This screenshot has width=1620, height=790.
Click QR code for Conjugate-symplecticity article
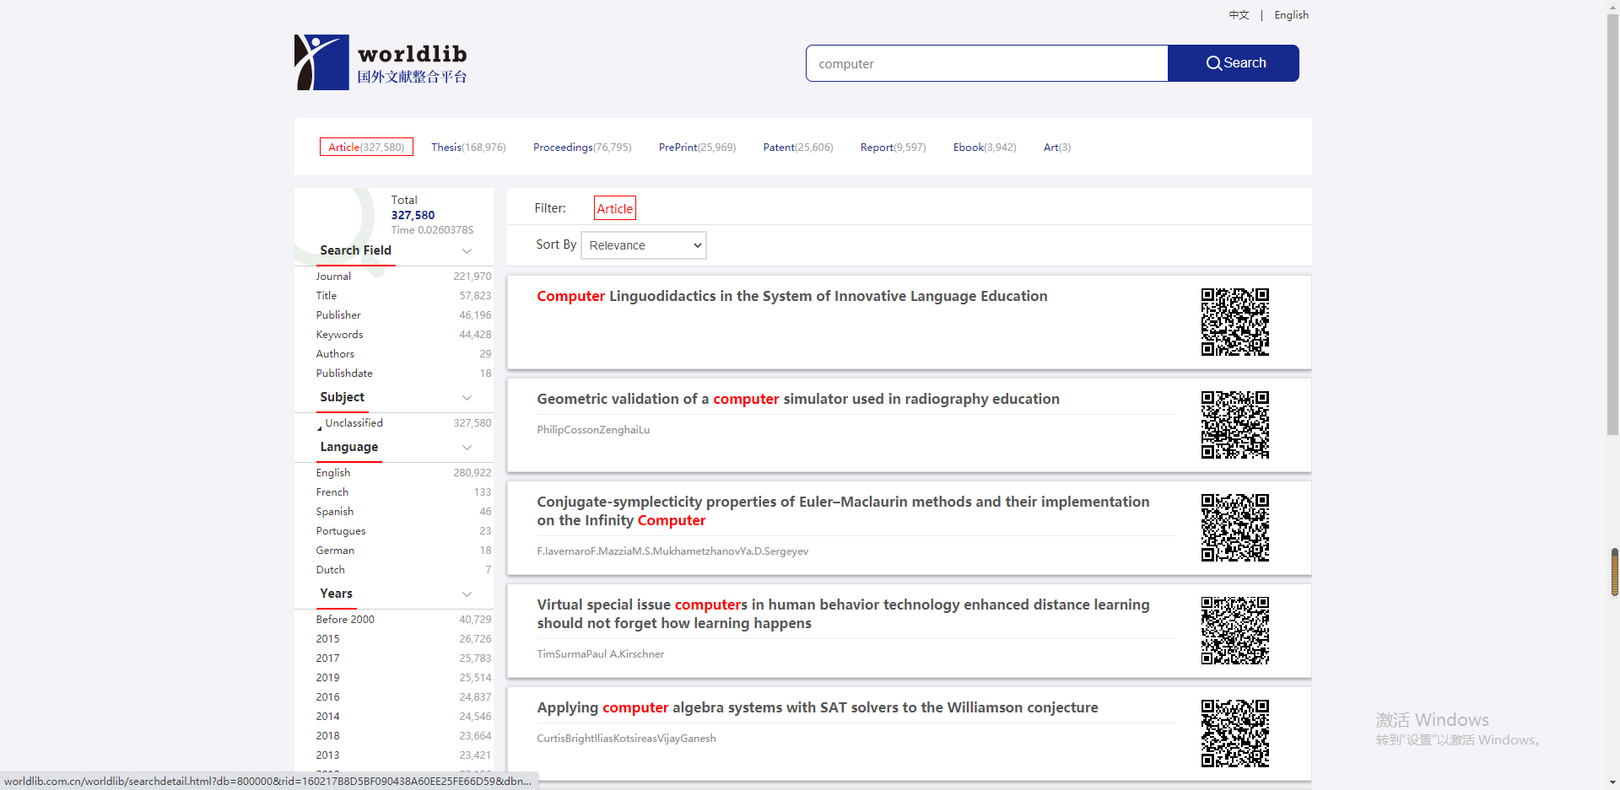pos(1234,528)
